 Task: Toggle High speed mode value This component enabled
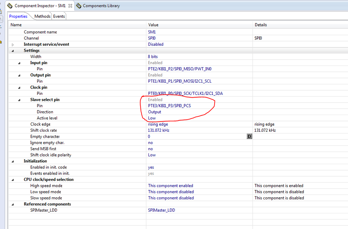(170, 186)
